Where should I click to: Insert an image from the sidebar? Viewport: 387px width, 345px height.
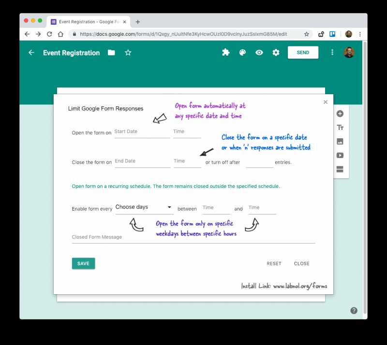pos(340,141)
